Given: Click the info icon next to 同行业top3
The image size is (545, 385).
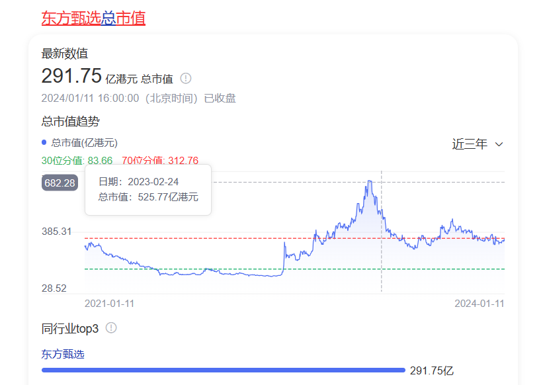Looking at the screenshot, I should click(111, 328).
